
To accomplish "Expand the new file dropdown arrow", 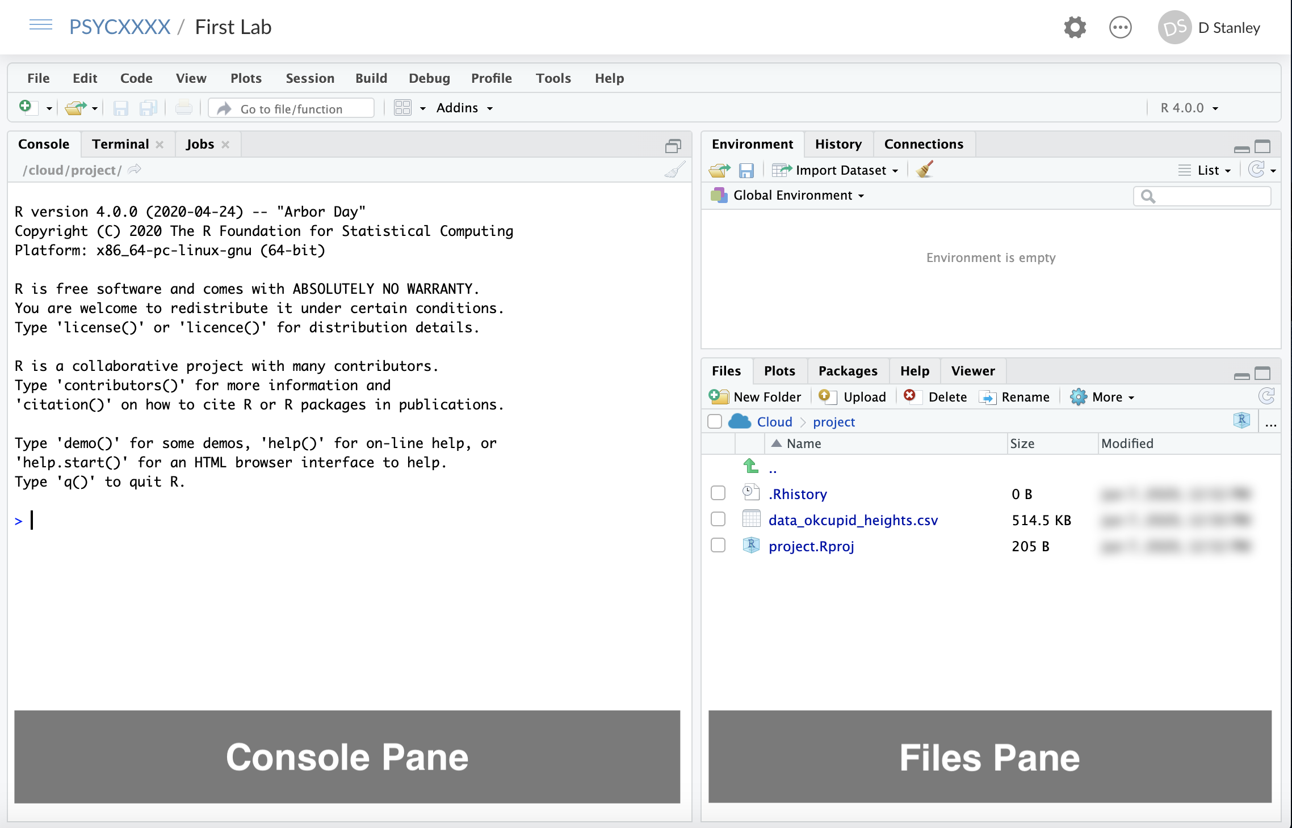I will tap(49, 108).
